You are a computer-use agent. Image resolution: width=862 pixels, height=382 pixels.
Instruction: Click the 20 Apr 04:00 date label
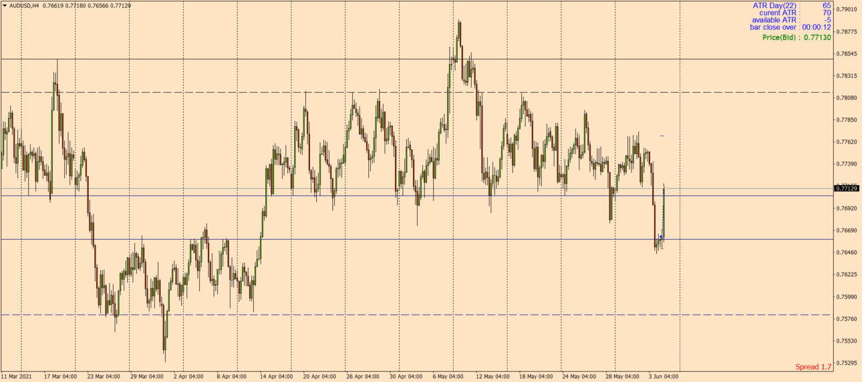click(321, 377)
